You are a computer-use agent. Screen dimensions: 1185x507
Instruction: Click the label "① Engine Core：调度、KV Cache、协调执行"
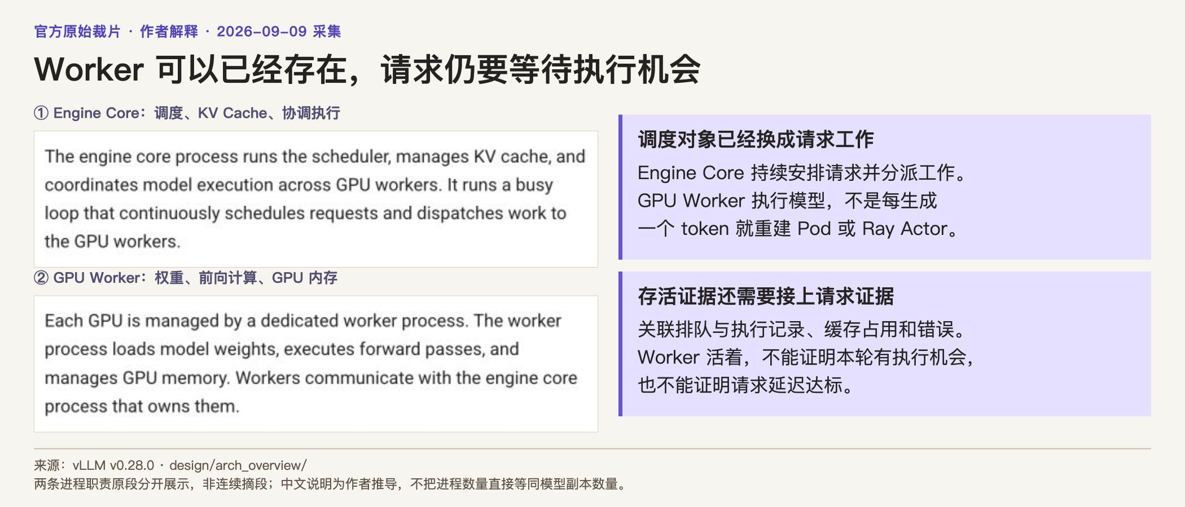click(x=187, y=113)
